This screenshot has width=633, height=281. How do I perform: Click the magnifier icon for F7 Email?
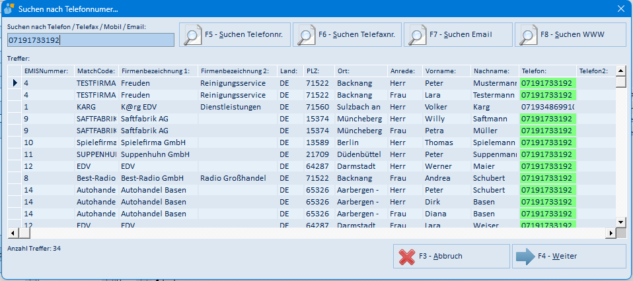coord(417,35)
